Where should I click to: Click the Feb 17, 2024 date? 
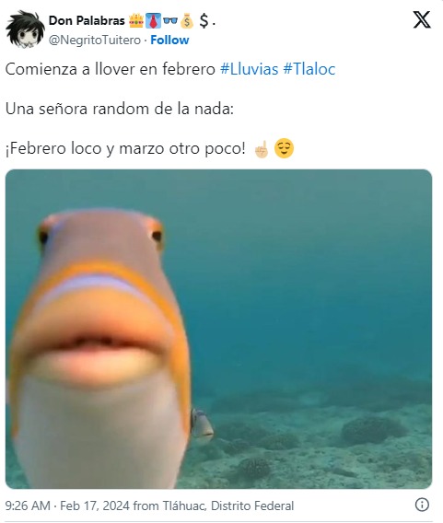tap(95, 506)
